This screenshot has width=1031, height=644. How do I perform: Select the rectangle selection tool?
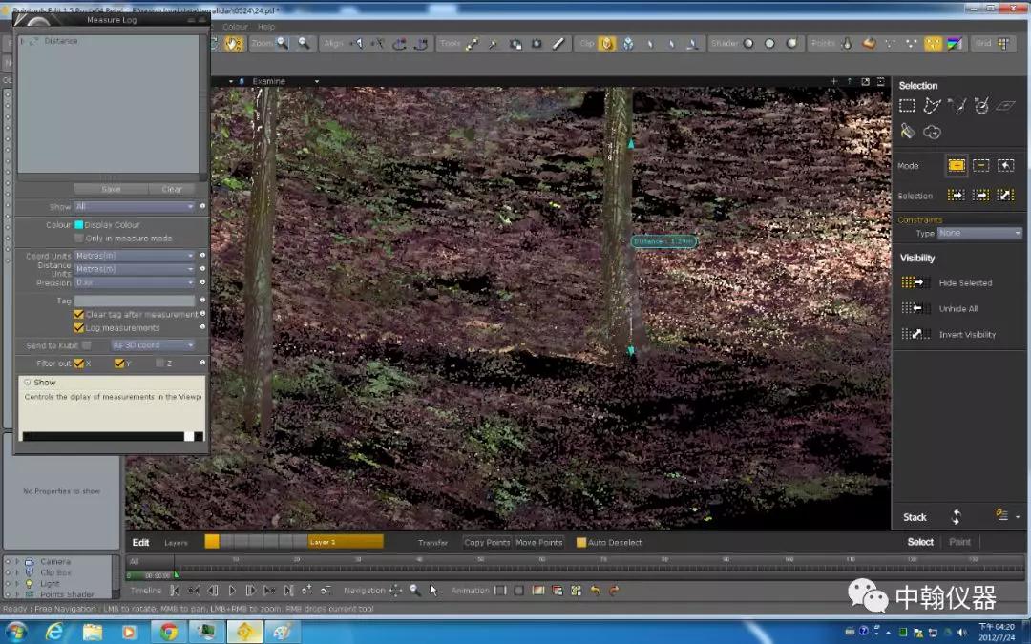click(907, 107)
